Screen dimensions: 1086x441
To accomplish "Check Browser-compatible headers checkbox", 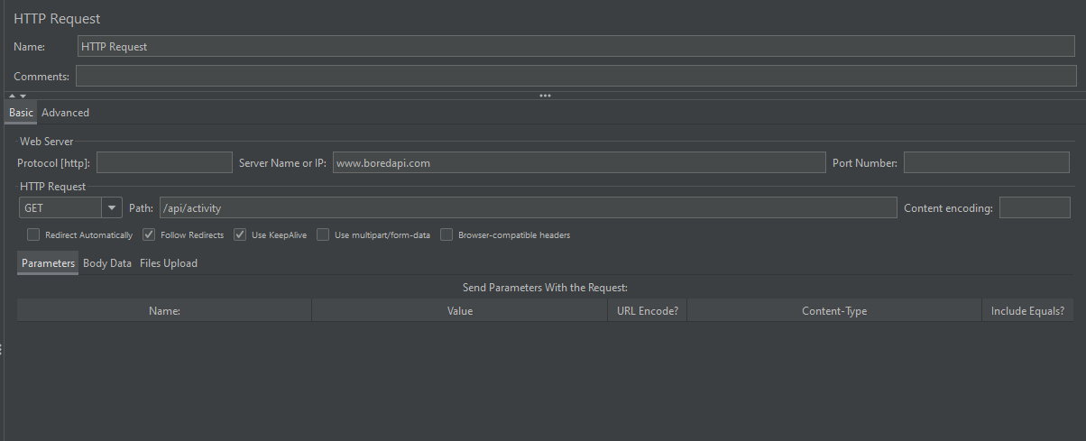I will (446, 234).
